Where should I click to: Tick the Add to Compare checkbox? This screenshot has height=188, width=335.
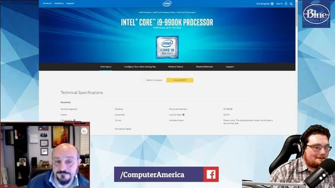coord(143,80)
